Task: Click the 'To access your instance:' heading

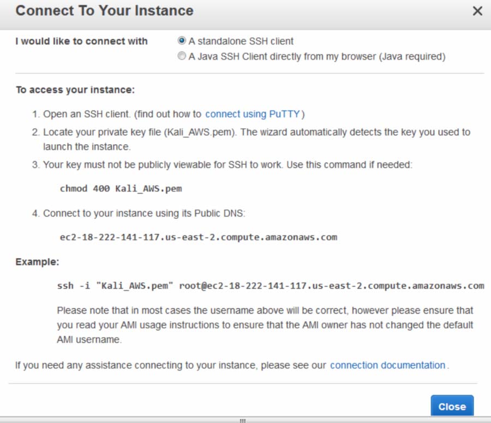Action: coord(75,90)
